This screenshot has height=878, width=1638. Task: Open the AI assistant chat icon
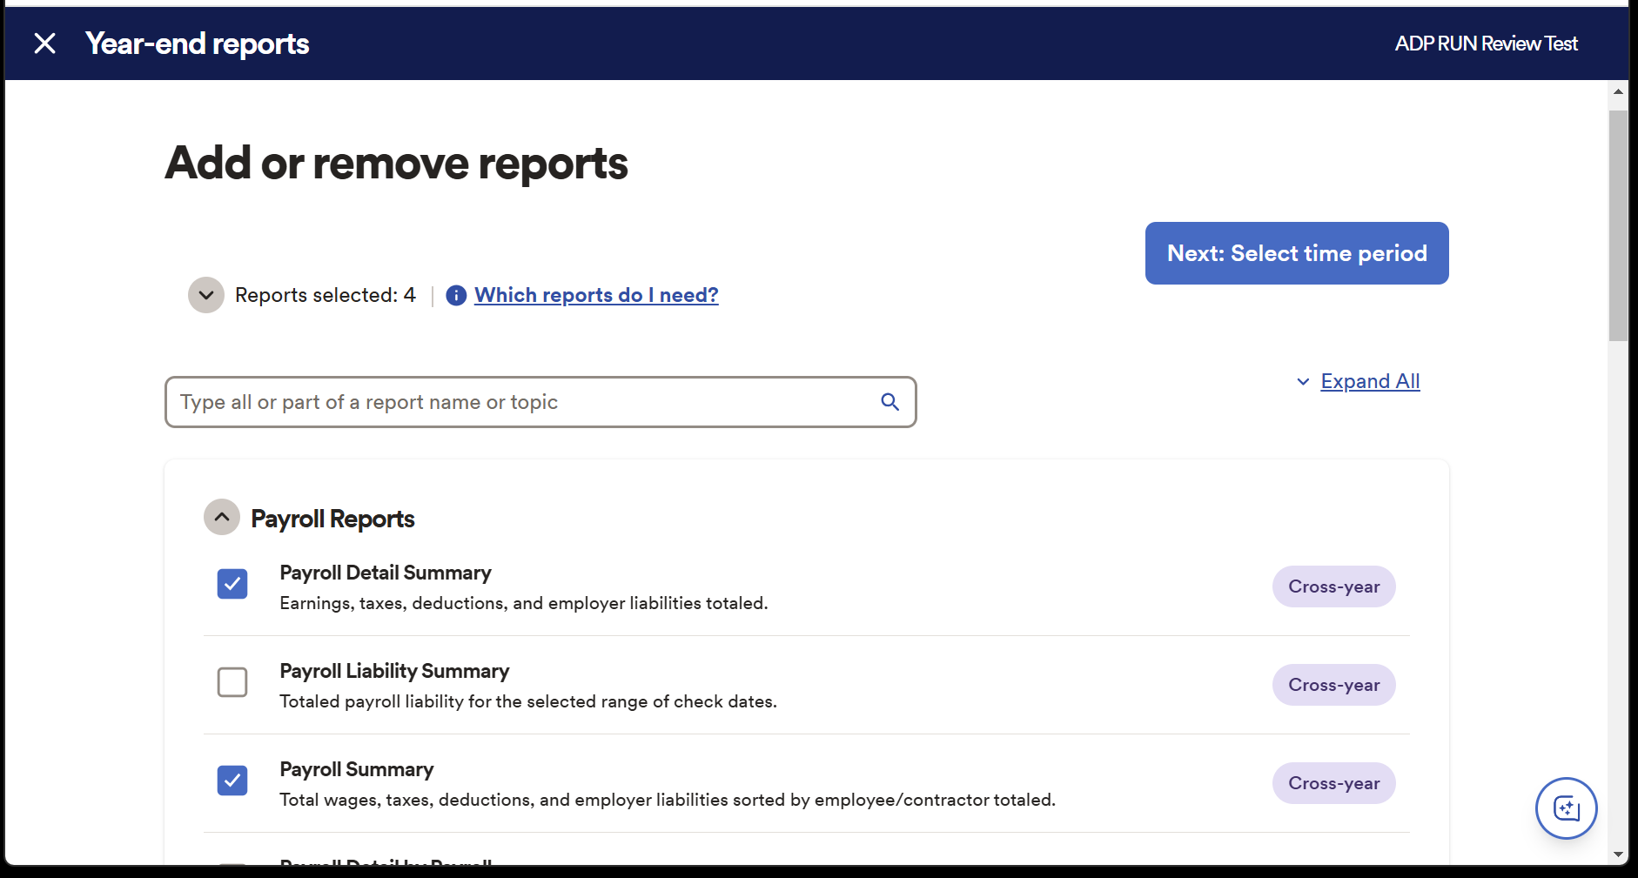point(1566,808)
